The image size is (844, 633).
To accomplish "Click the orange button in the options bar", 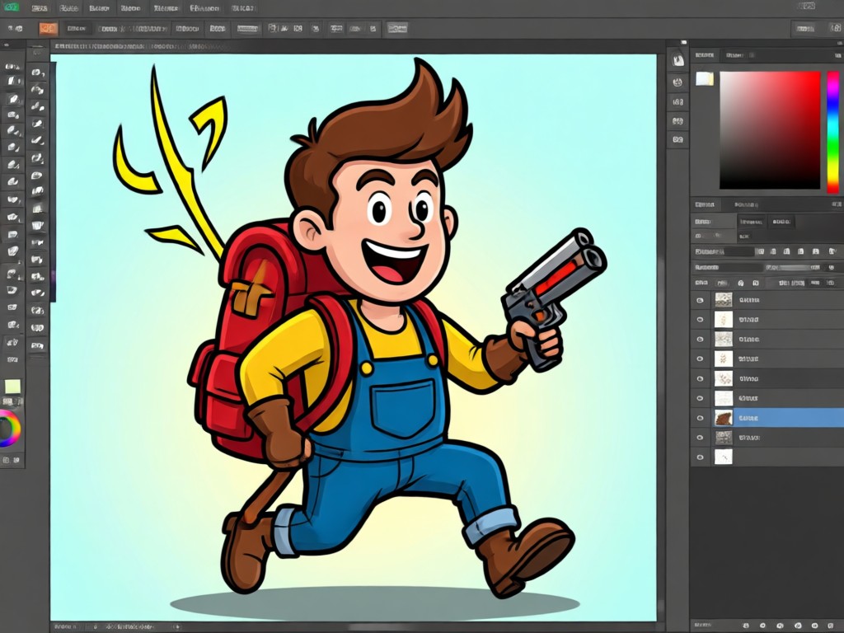I will click(x=49, y=29).
